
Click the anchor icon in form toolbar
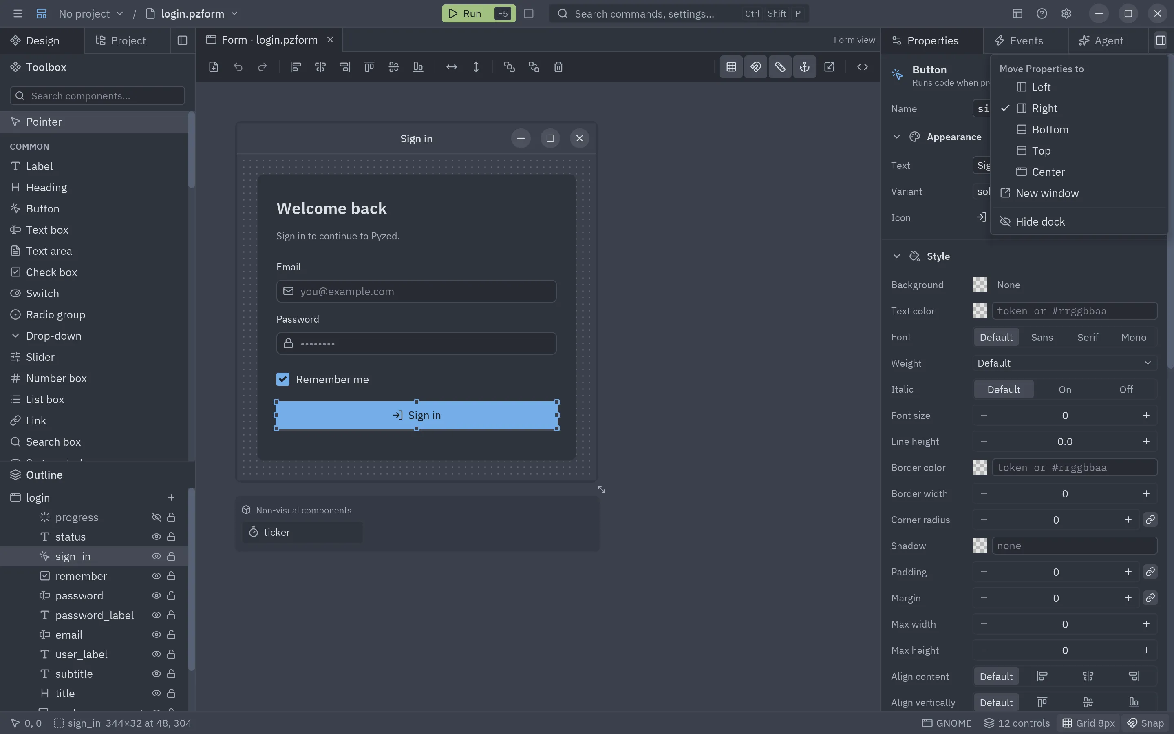pyautogui.click(x=804, y=67)
